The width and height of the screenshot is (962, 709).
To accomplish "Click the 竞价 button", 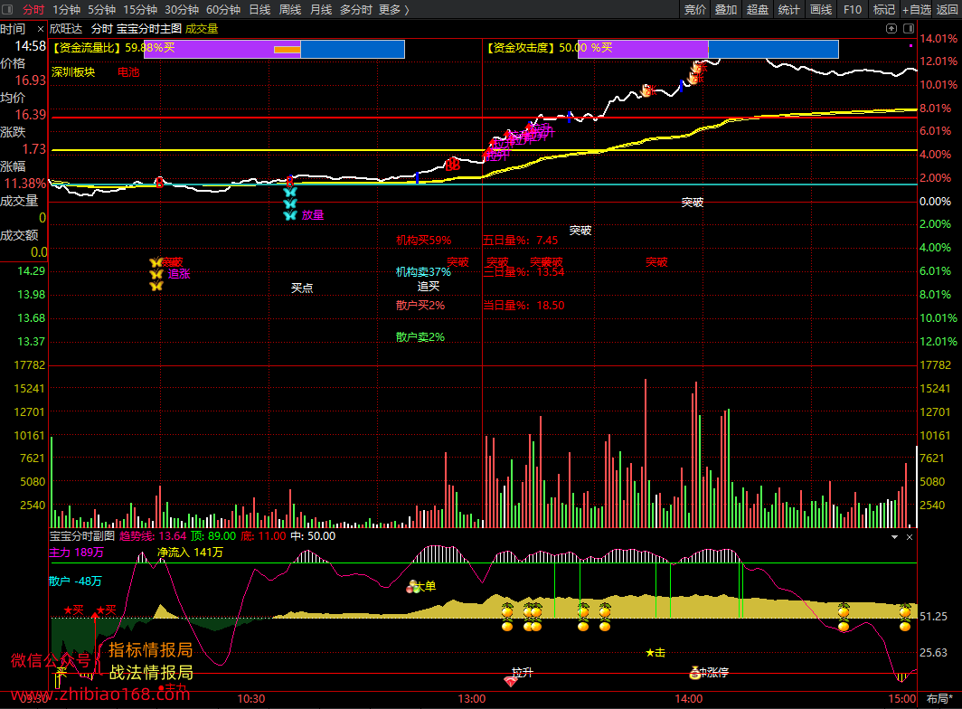I will 695,9.
